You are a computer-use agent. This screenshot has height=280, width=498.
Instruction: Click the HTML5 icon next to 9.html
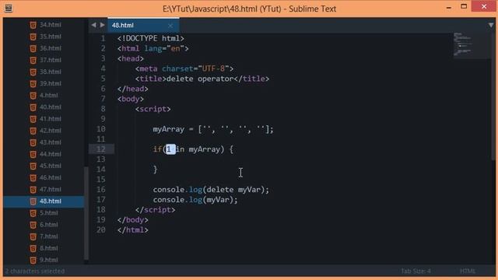click(x=33, y=260)
